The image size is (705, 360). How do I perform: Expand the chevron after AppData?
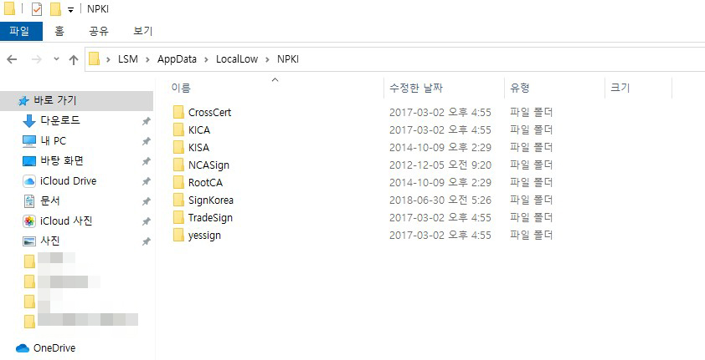click(206, 59)
